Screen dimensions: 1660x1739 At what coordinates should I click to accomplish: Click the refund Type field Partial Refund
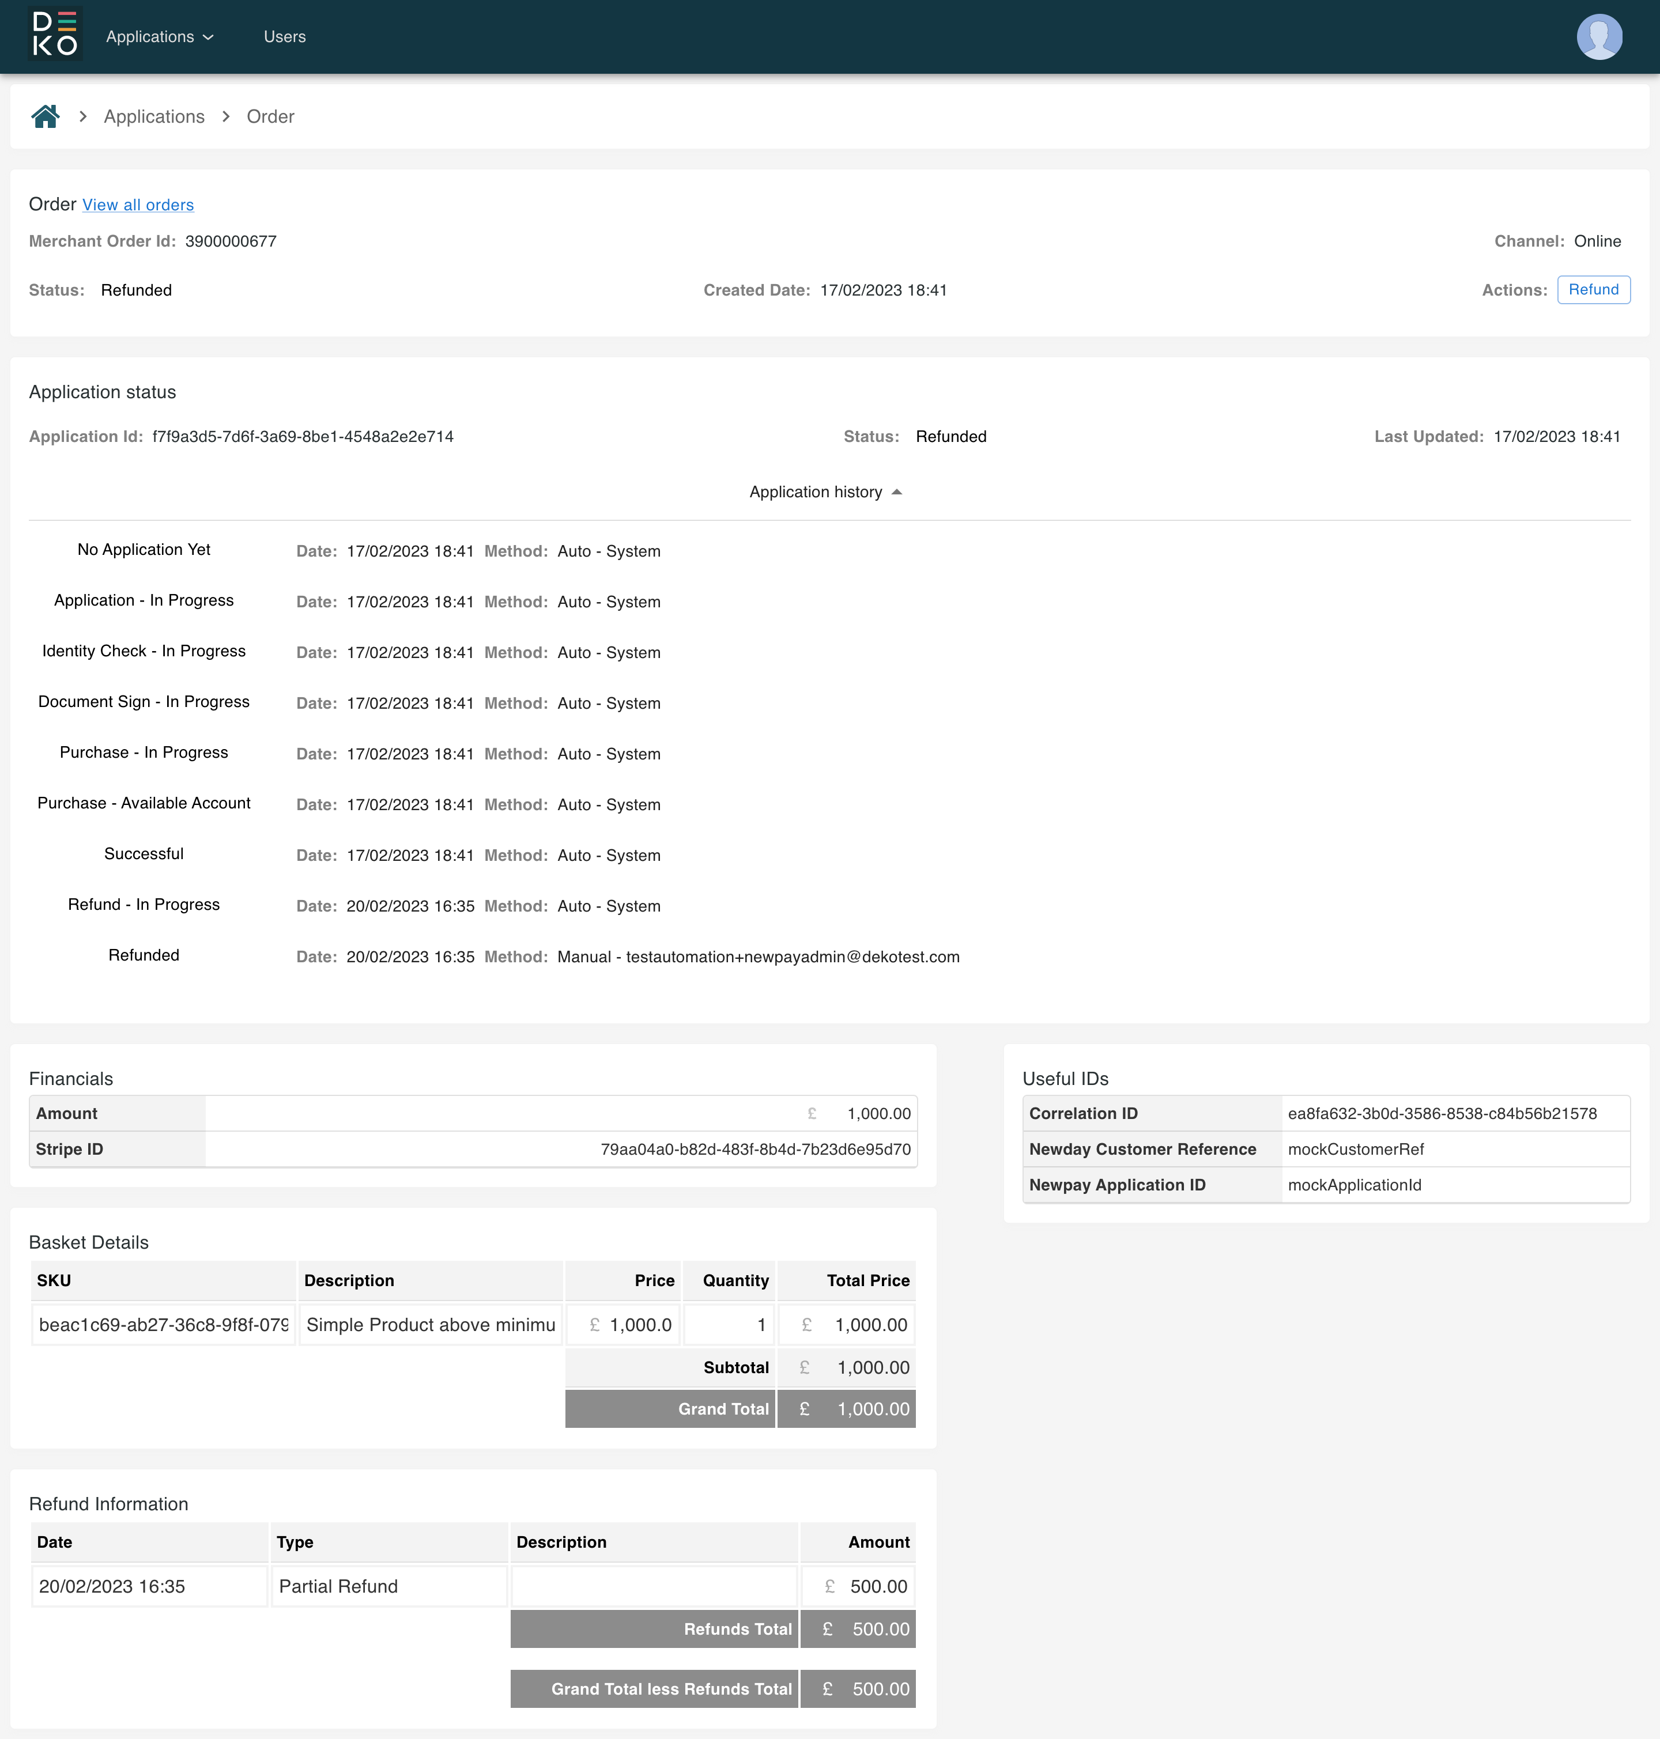tap(388, 1586)
